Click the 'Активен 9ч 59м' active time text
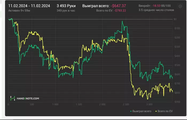The image size is (187, 120). coord(19,10)
